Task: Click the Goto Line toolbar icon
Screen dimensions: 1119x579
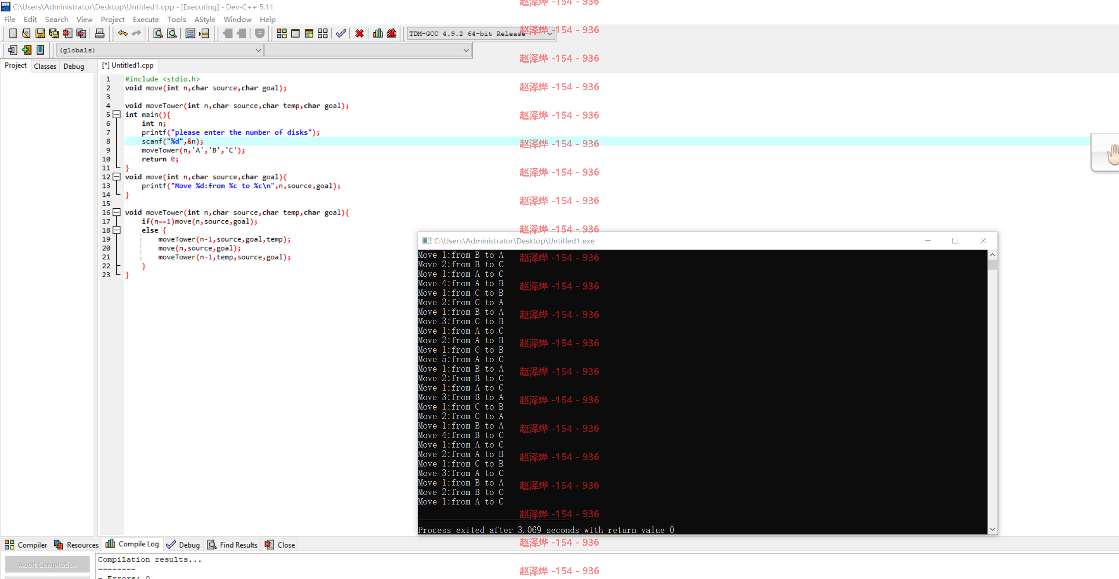Action: pyautogui.click(x=204, y=33)
